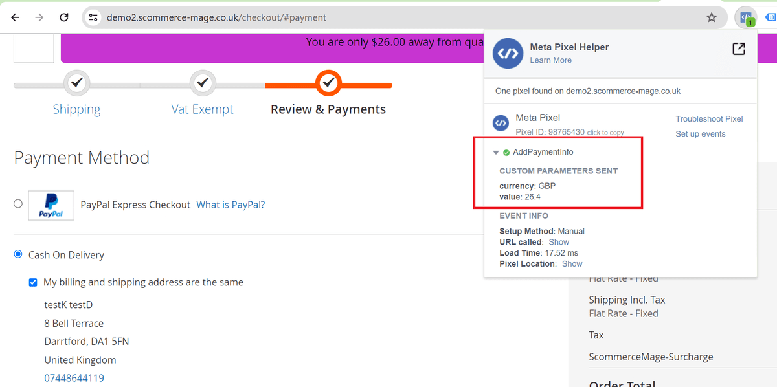Click the Troubleshoot Pixel link
This screenshot has width=777, height=387.
pos(709,119)
